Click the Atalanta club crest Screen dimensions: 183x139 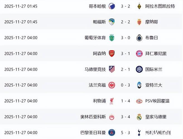139,85
